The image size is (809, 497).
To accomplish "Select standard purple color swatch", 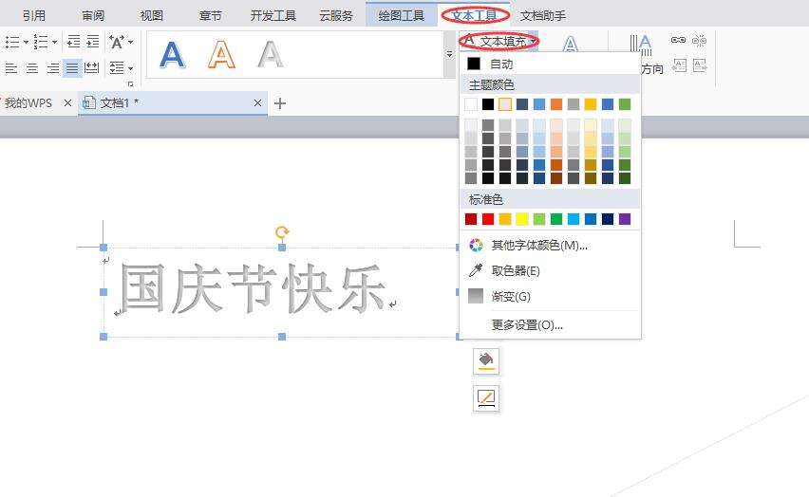I will (625, 219).
